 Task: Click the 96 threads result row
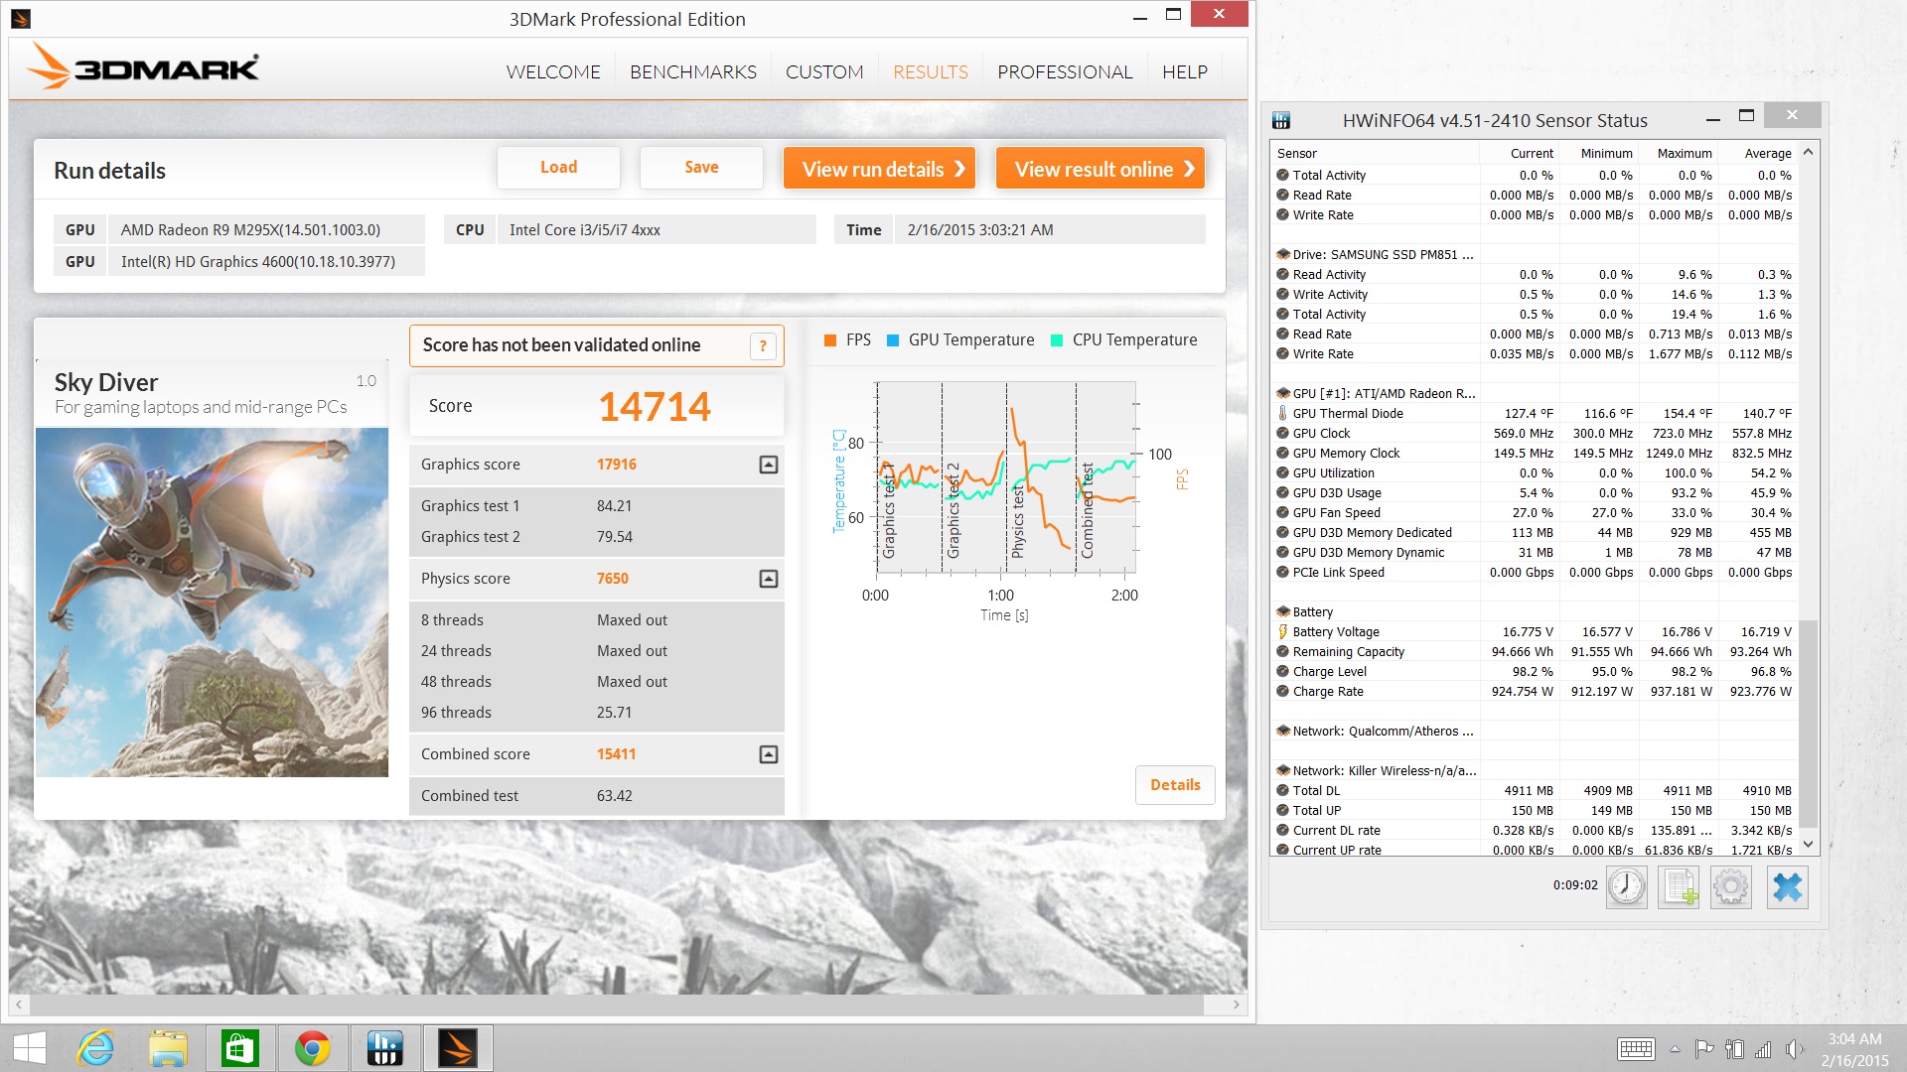point(596,713)
